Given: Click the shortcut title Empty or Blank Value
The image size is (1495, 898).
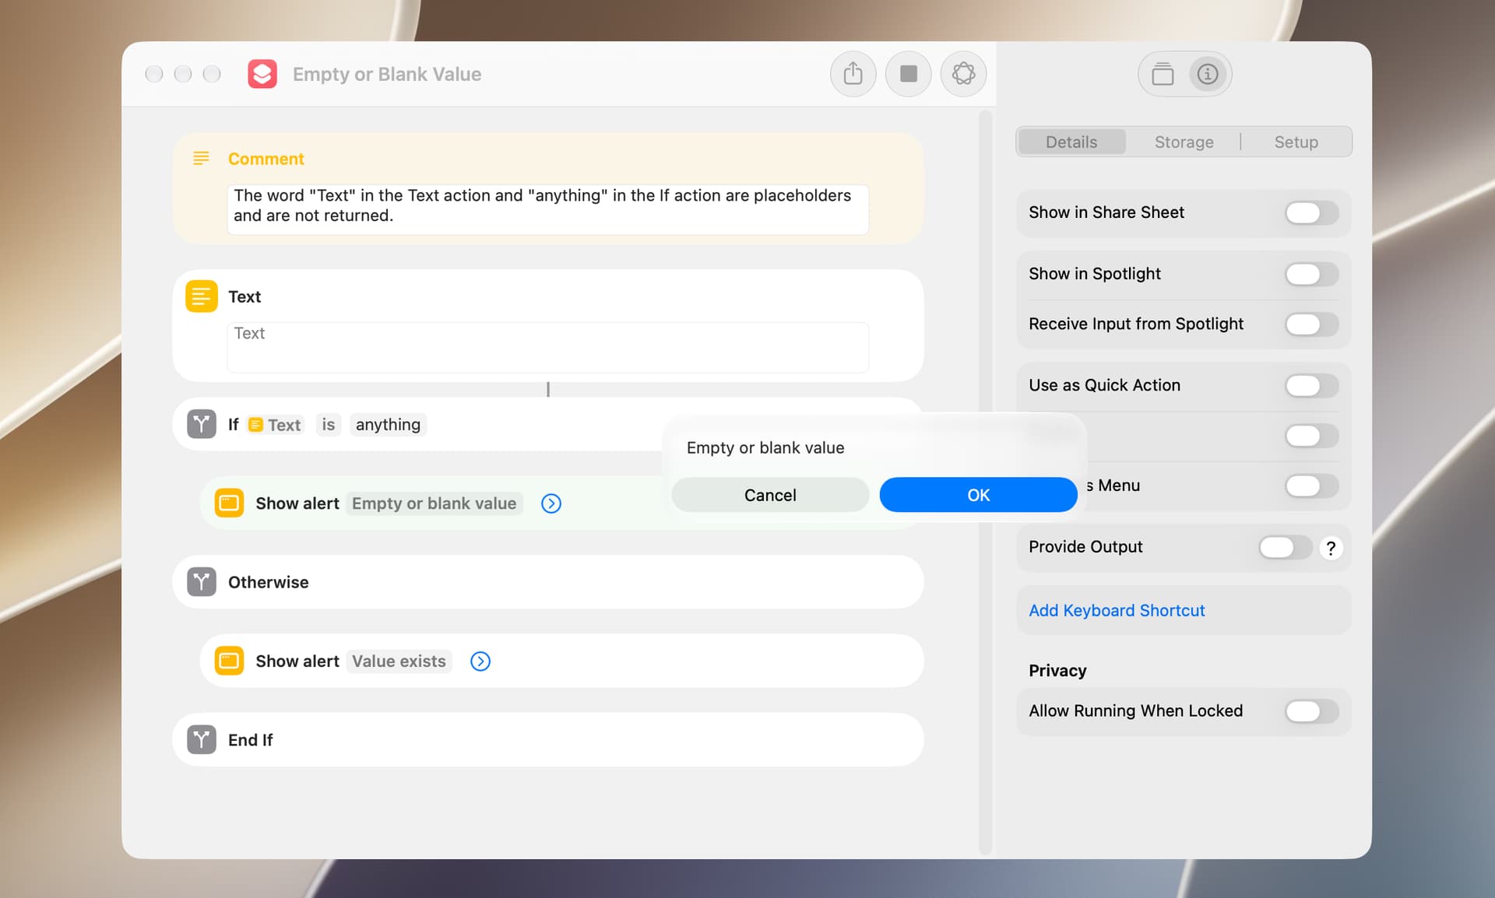Looking at the screenshot, I should coord(387,74).
